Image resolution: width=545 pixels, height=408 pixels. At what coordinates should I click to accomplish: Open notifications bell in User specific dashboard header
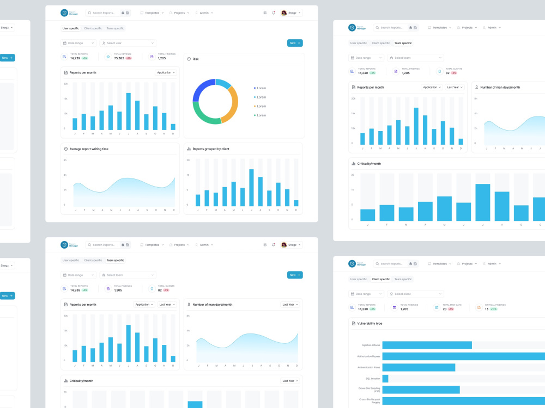[274, 13]
